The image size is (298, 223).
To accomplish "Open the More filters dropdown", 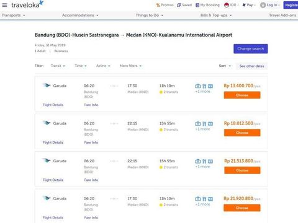I will (x=130, y=66).
